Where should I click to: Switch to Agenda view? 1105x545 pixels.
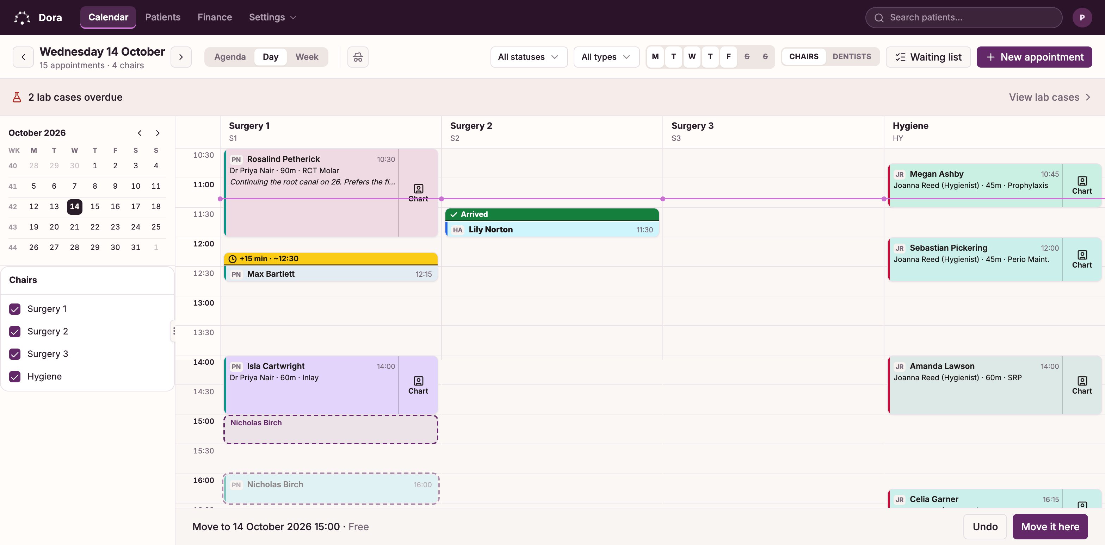pos(230,57)
